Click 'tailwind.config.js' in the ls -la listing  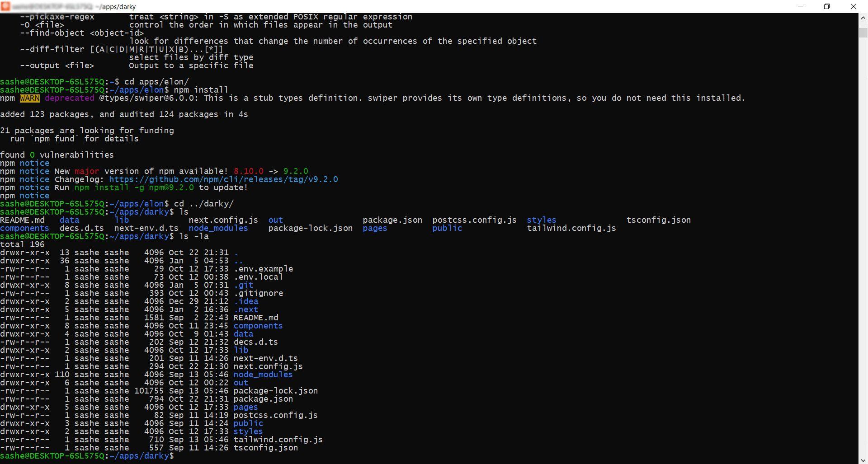click(278, 440)
